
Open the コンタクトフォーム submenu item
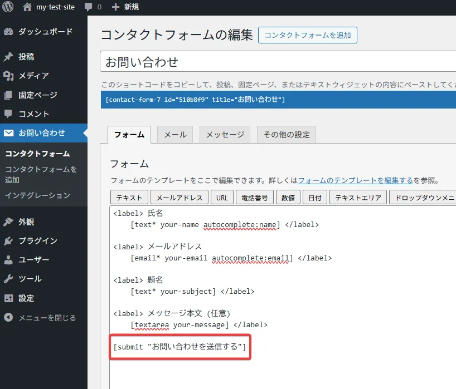(38, 154)
